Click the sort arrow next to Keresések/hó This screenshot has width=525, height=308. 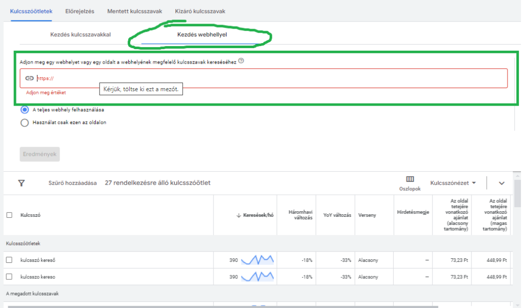[238, 215]
